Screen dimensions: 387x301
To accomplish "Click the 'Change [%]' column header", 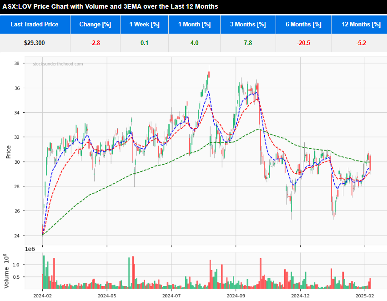I will pyautogui.click(x=95, y=25).
